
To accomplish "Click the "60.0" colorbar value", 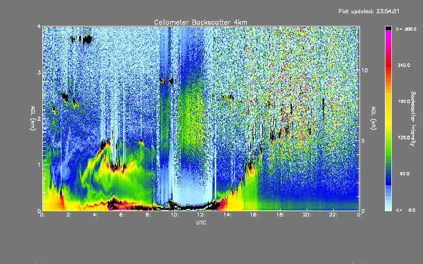I will click(404, 174).
